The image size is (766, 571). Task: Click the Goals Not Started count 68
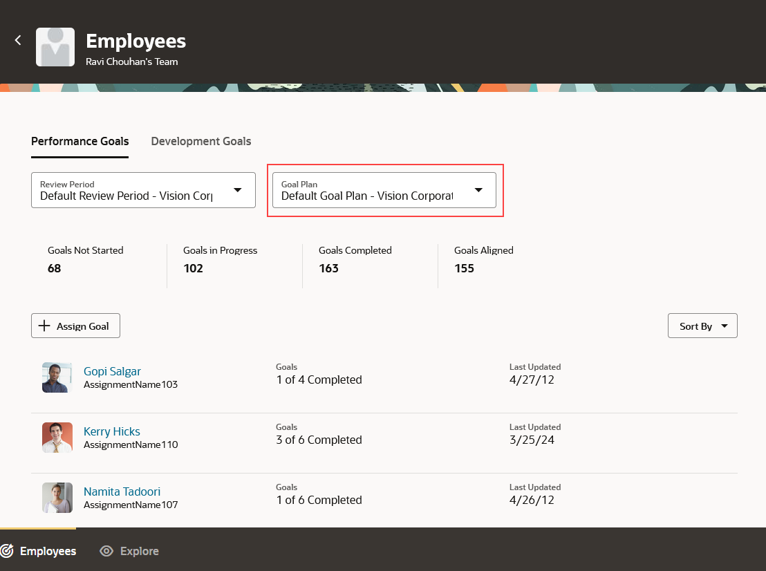point(54,268)
